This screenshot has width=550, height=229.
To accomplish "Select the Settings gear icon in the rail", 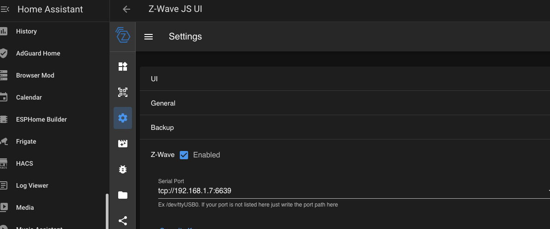I will coord(123,118).
